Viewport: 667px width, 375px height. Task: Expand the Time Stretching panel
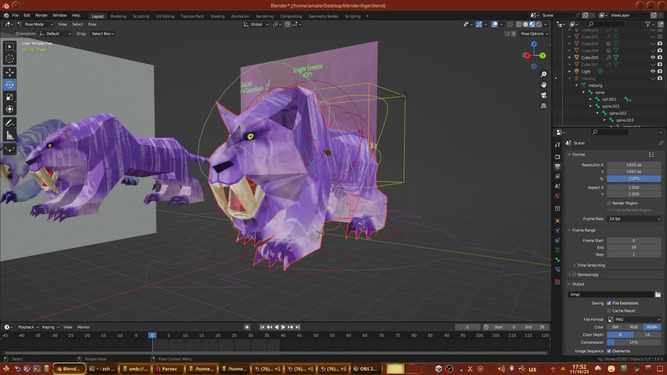click(x=591, y=265)
